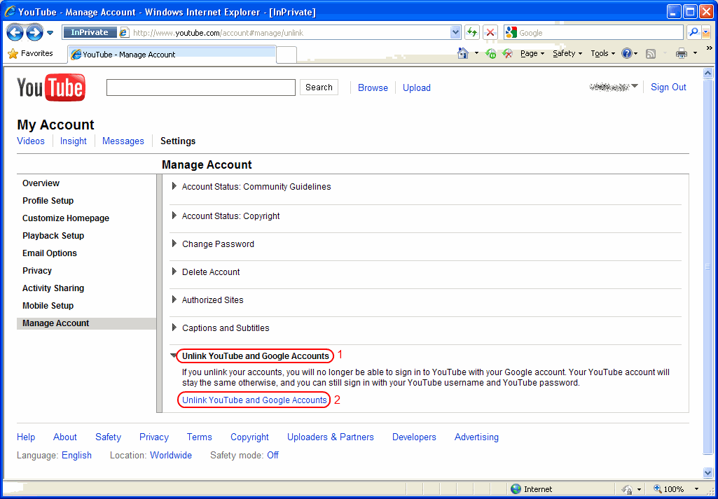Click the Sign Out link

click(668, 87)
